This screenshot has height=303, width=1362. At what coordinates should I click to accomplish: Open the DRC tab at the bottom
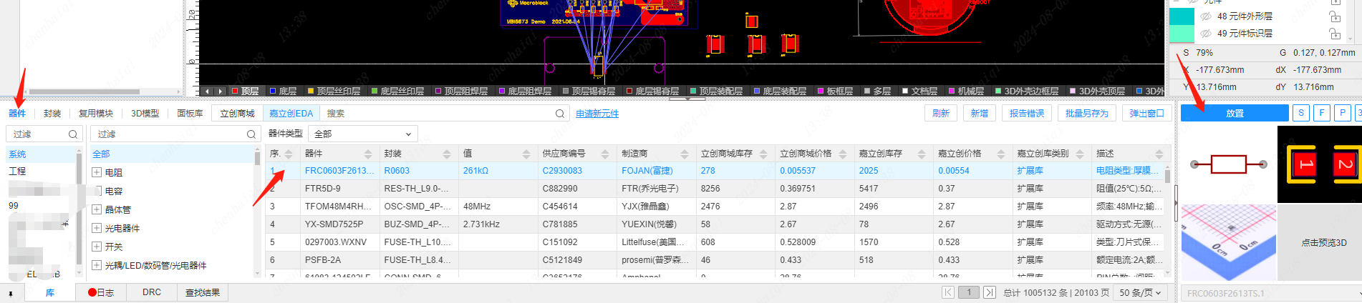pyautogui.click(x=152, y=292)
